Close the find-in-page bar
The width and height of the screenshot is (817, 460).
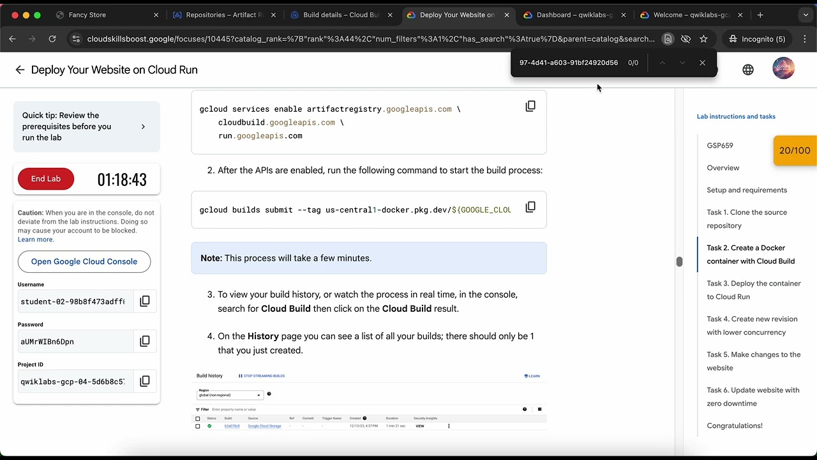(x=702, y=63)
